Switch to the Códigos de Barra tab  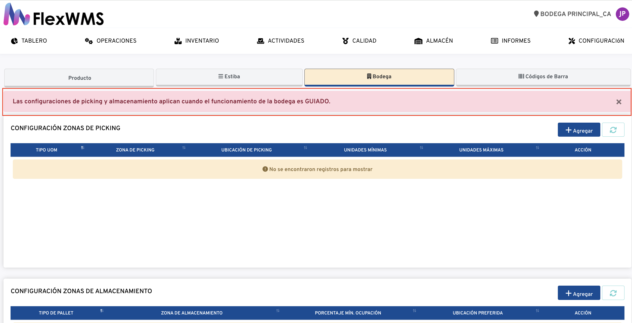[x=543, y=77]
